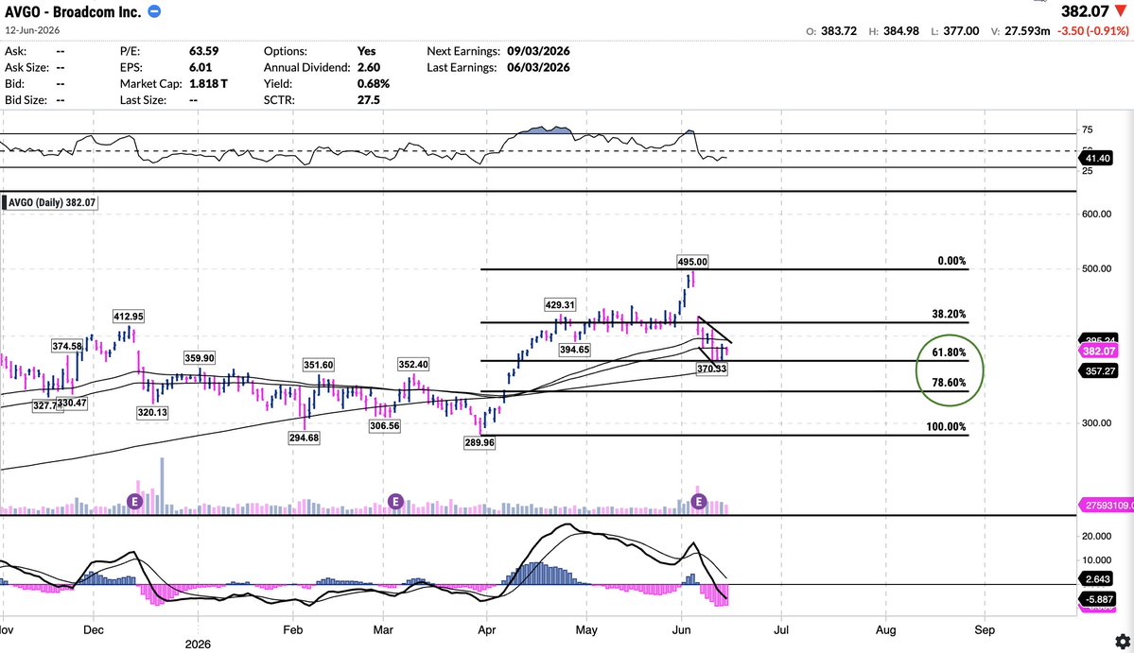Click the low price 377.00
1134x653 pixels.
961,31
